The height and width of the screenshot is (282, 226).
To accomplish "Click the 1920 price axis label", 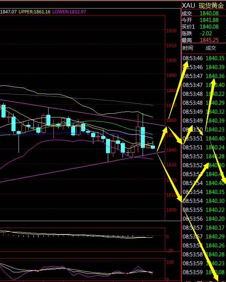I will (x=172, y=31).
